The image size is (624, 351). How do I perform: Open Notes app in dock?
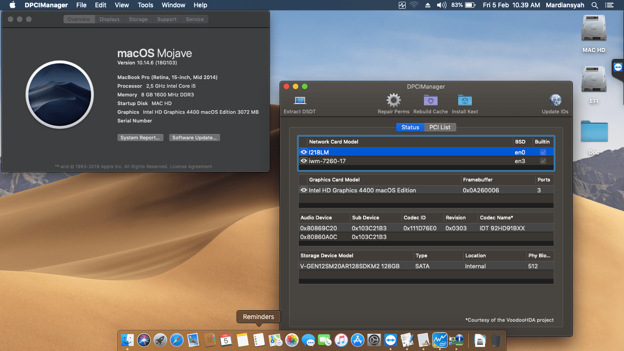243,340
